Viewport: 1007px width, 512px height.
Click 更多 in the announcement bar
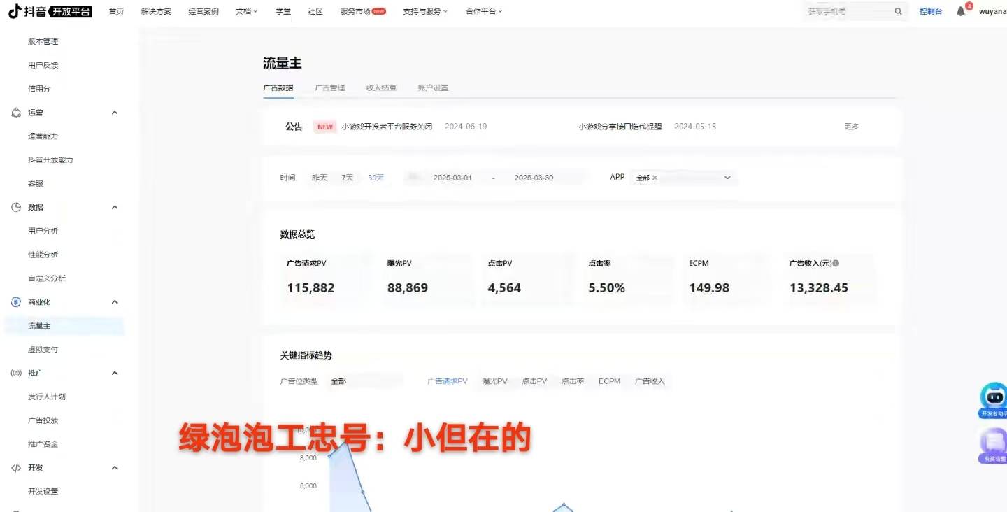click(x=851, y=127)
